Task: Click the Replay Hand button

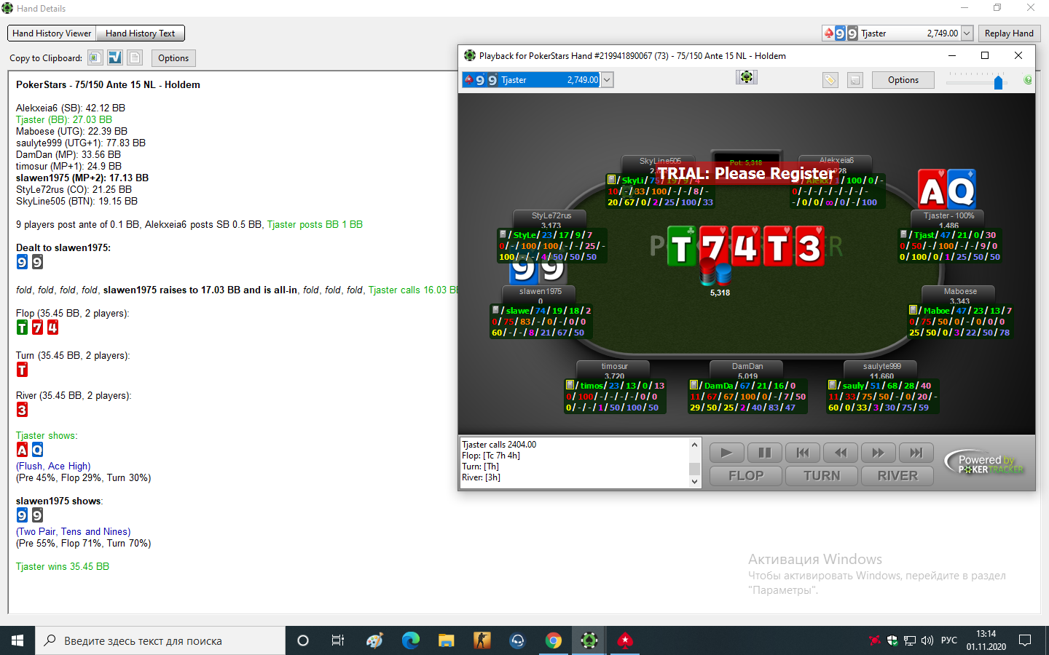Action: (1009, 33)
